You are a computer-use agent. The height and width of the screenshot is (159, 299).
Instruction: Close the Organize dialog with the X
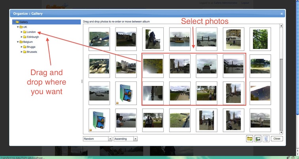tap(282, 14)
